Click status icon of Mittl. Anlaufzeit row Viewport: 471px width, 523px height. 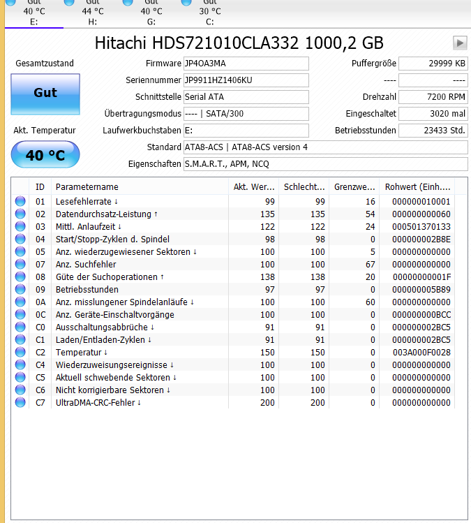(20, 226)
